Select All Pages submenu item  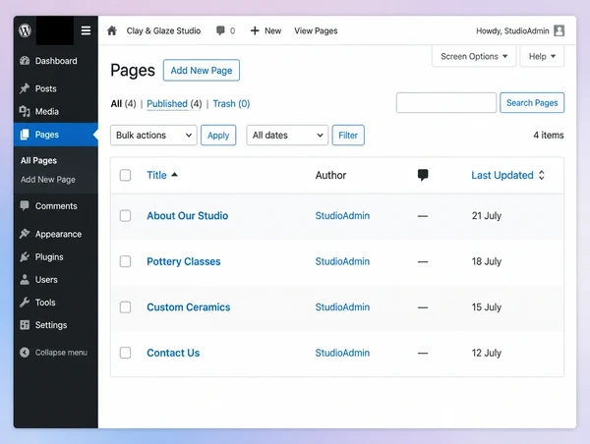coord(38,160)
